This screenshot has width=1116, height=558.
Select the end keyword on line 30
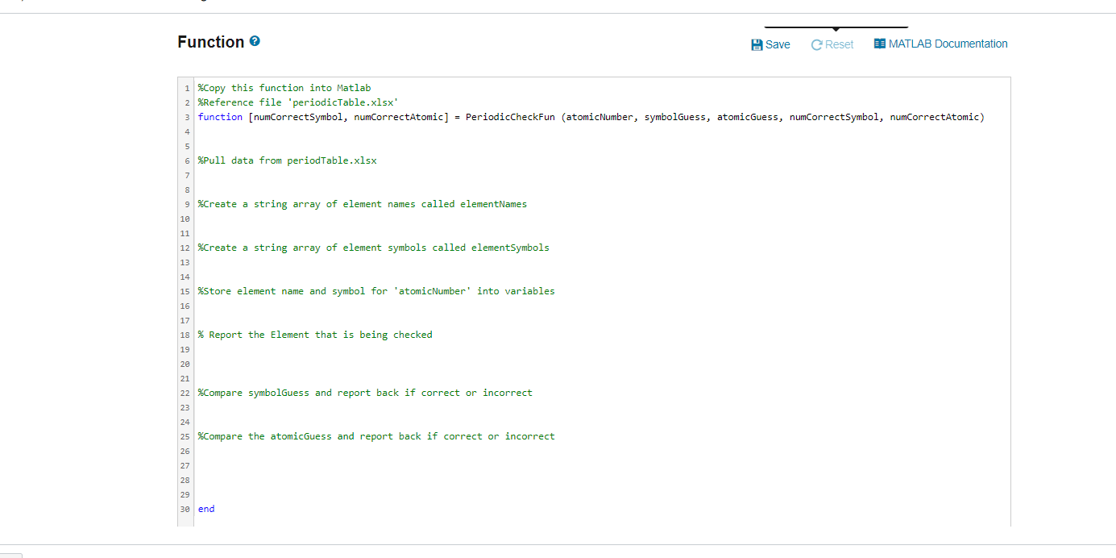tap(206, 509)
